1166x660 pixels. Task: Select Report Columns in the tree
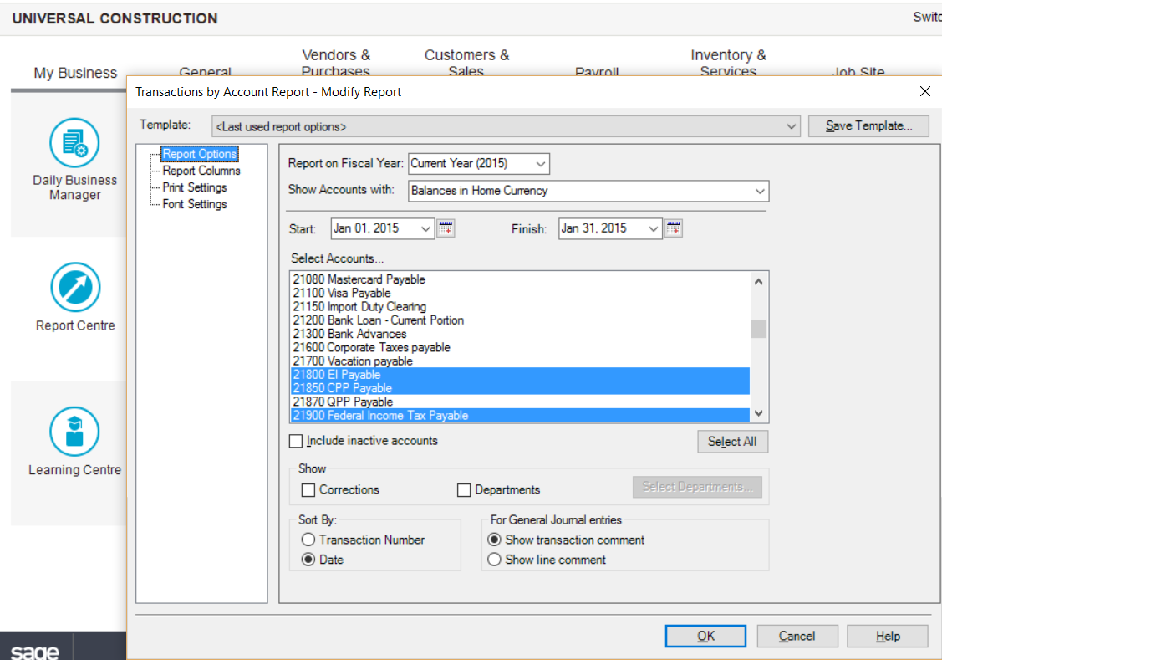click(201, 171)
